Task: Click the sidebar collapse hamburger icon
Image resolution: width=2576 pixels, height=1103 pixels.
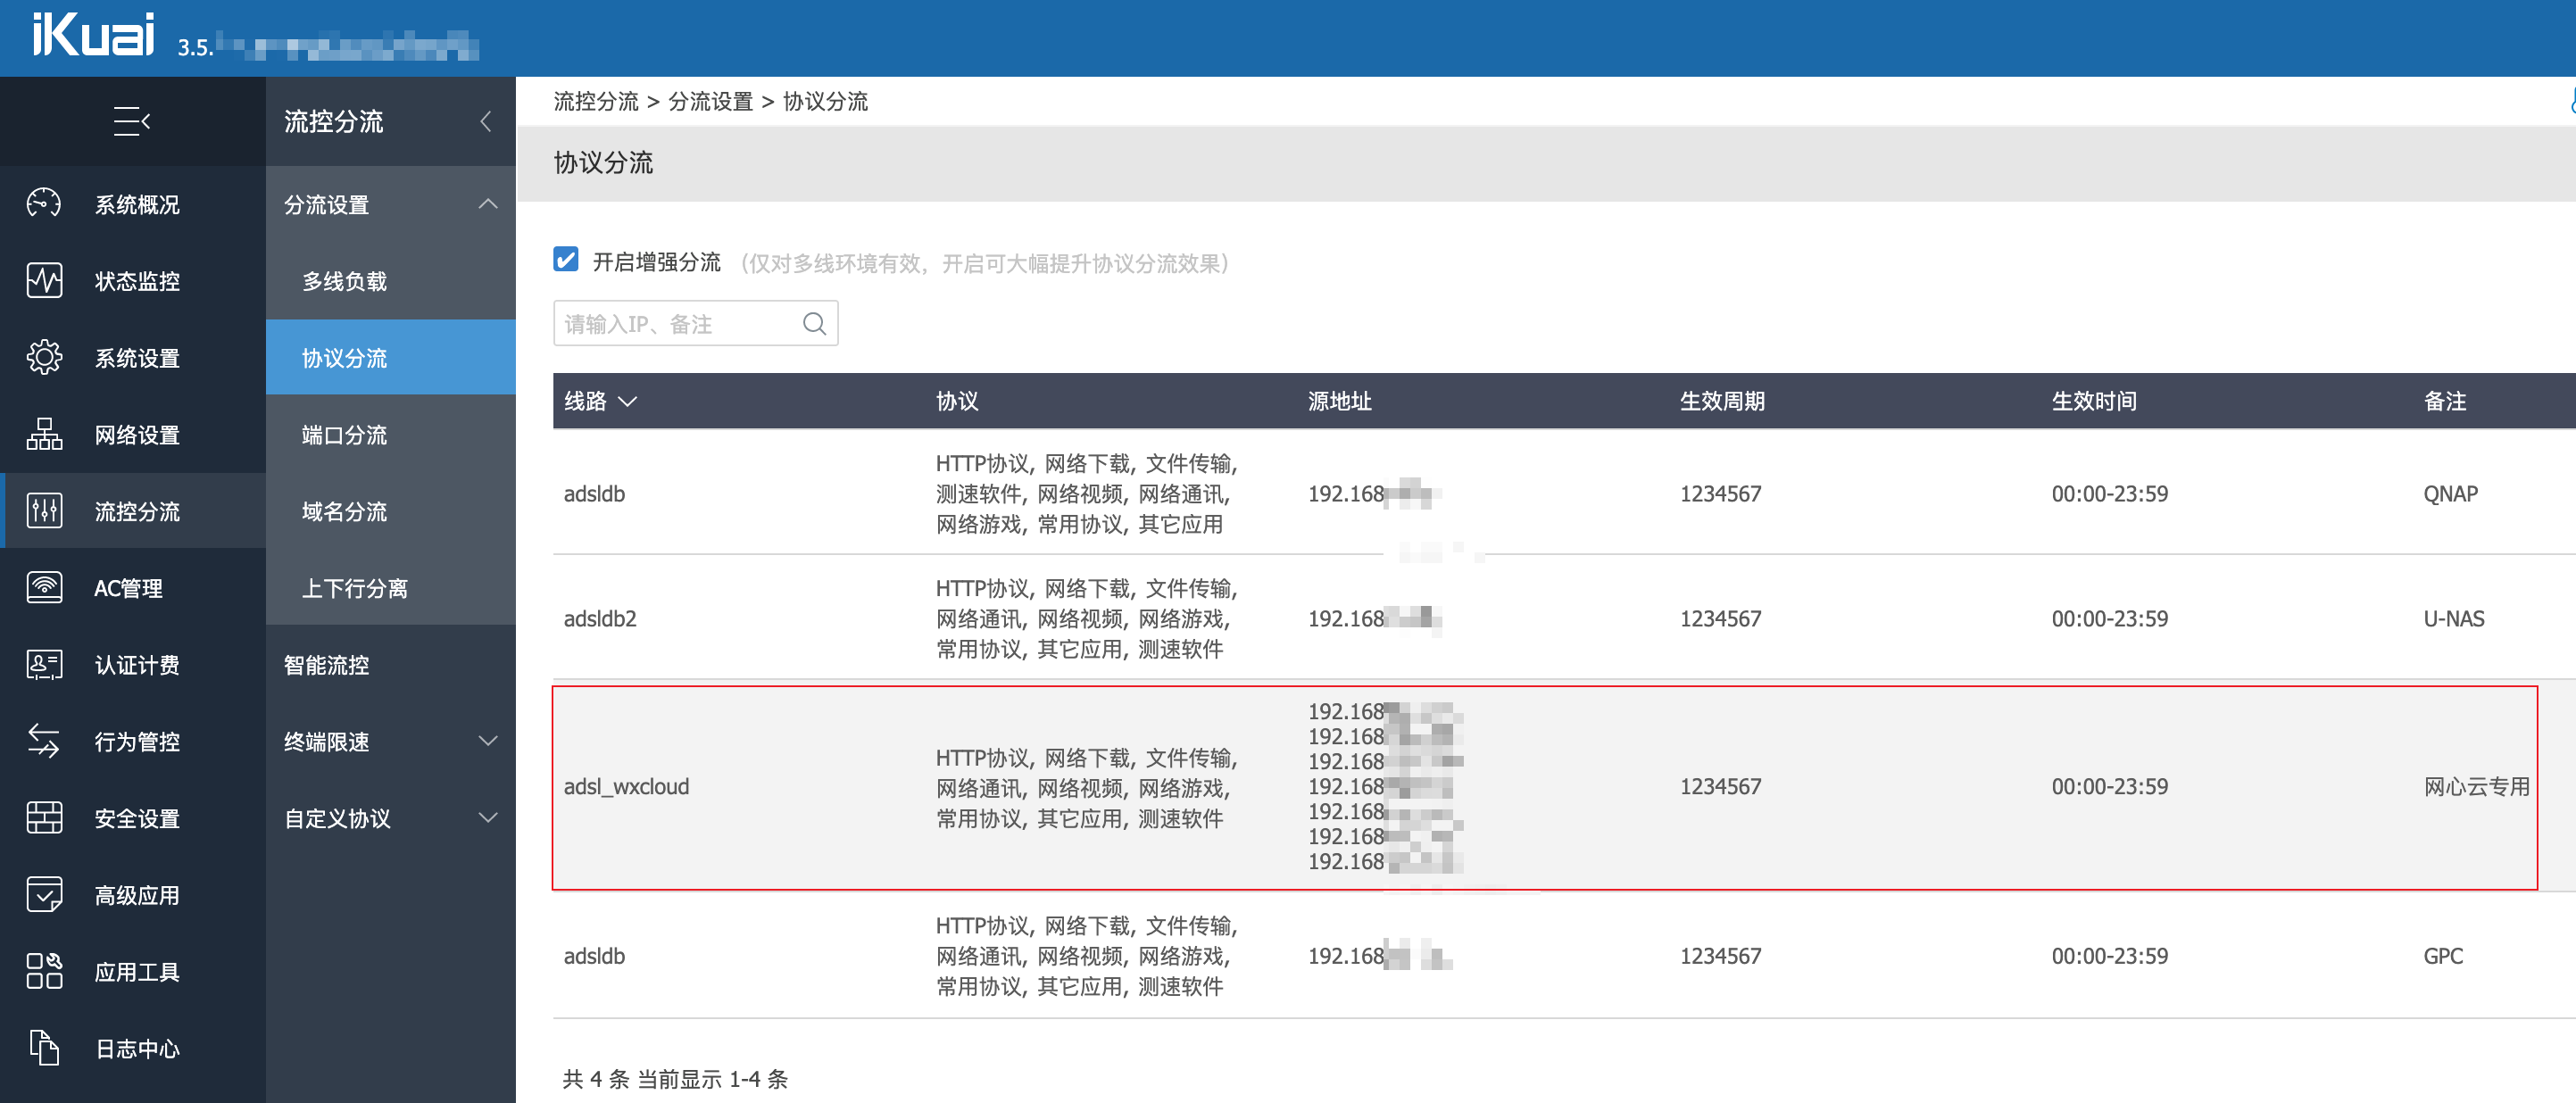Action: pos(131,121)
